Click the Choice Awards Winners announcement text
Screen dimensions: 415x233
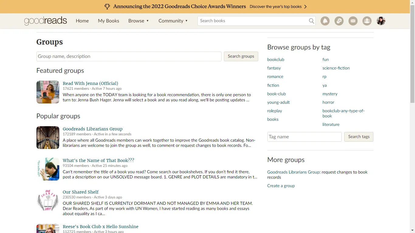(x=180, y=6)
